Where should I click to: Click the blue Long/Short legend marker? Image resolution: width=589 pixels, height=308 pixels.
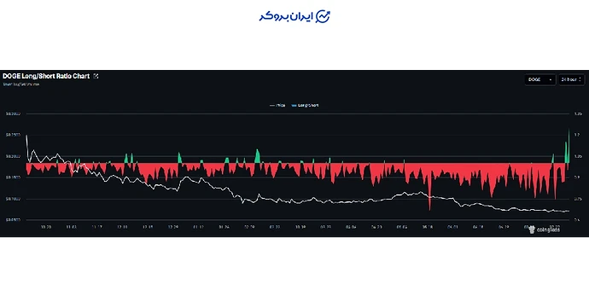pos(294,106)
